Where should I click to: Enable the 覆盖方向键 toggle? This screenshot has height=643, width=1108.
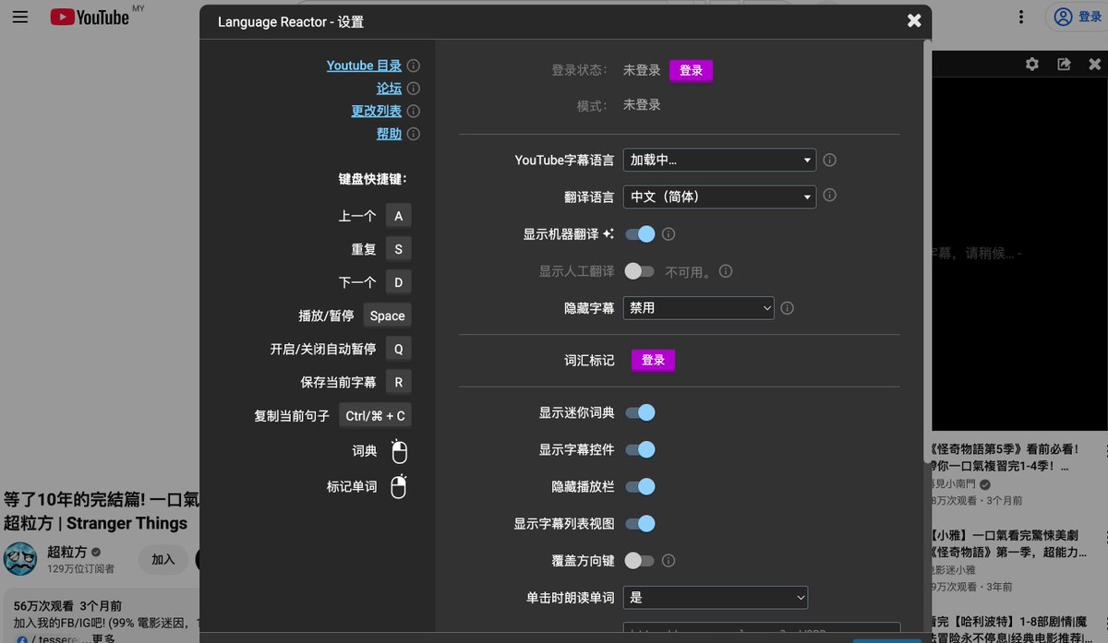tap(639, 560)
